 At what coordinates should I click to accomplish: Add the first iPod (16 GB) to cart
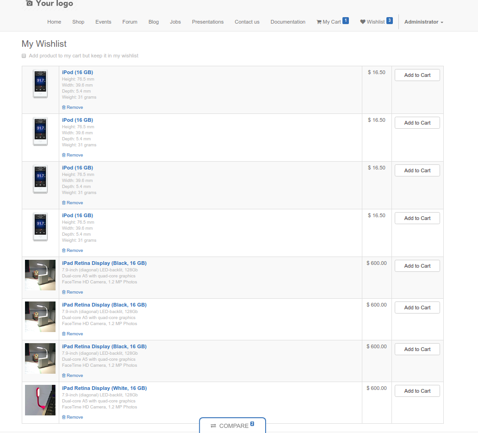pyautogui.click(x=417, y=75)
